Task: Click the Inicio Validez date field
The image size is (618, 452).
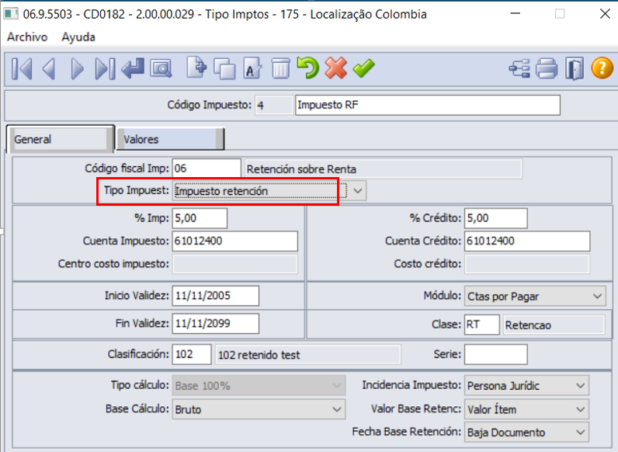Action: tap(216, 296)
